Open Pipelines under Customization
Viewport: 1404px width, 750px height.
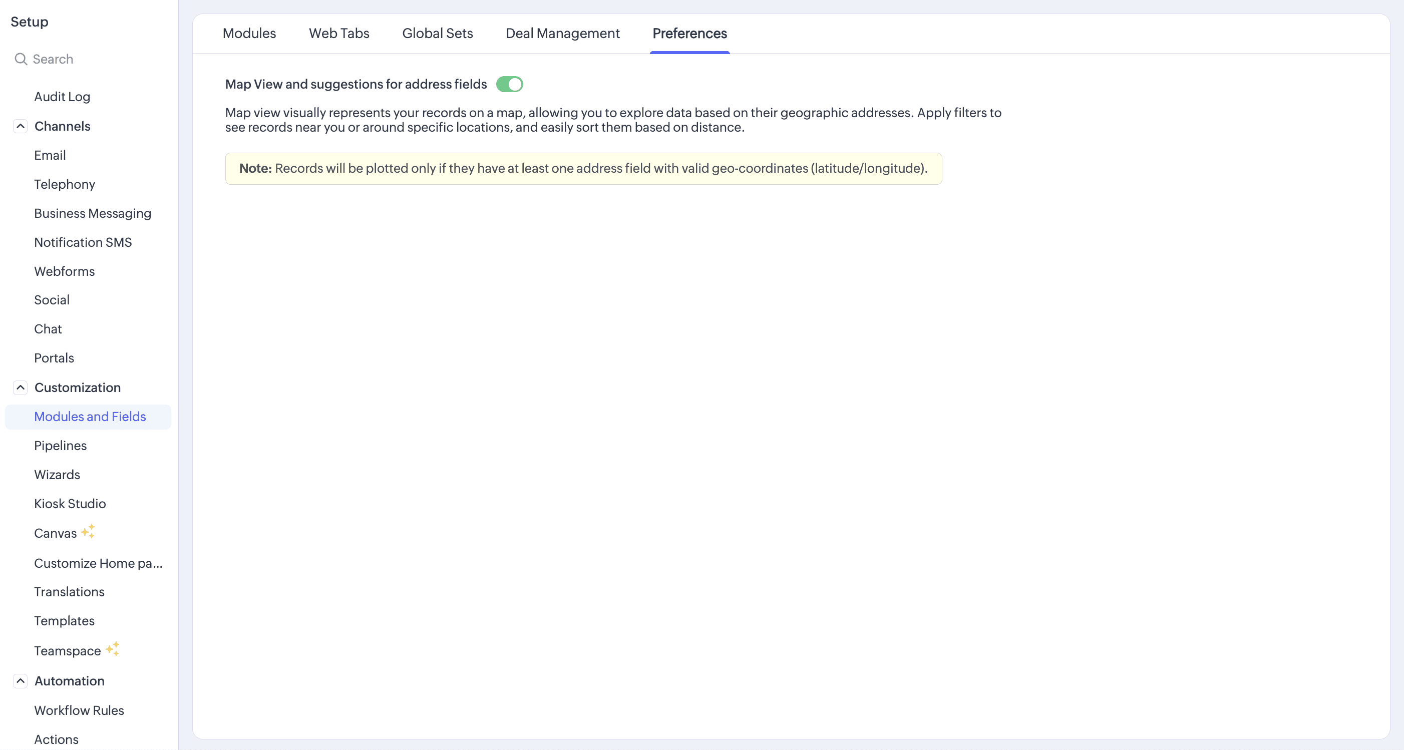point(61,446)
